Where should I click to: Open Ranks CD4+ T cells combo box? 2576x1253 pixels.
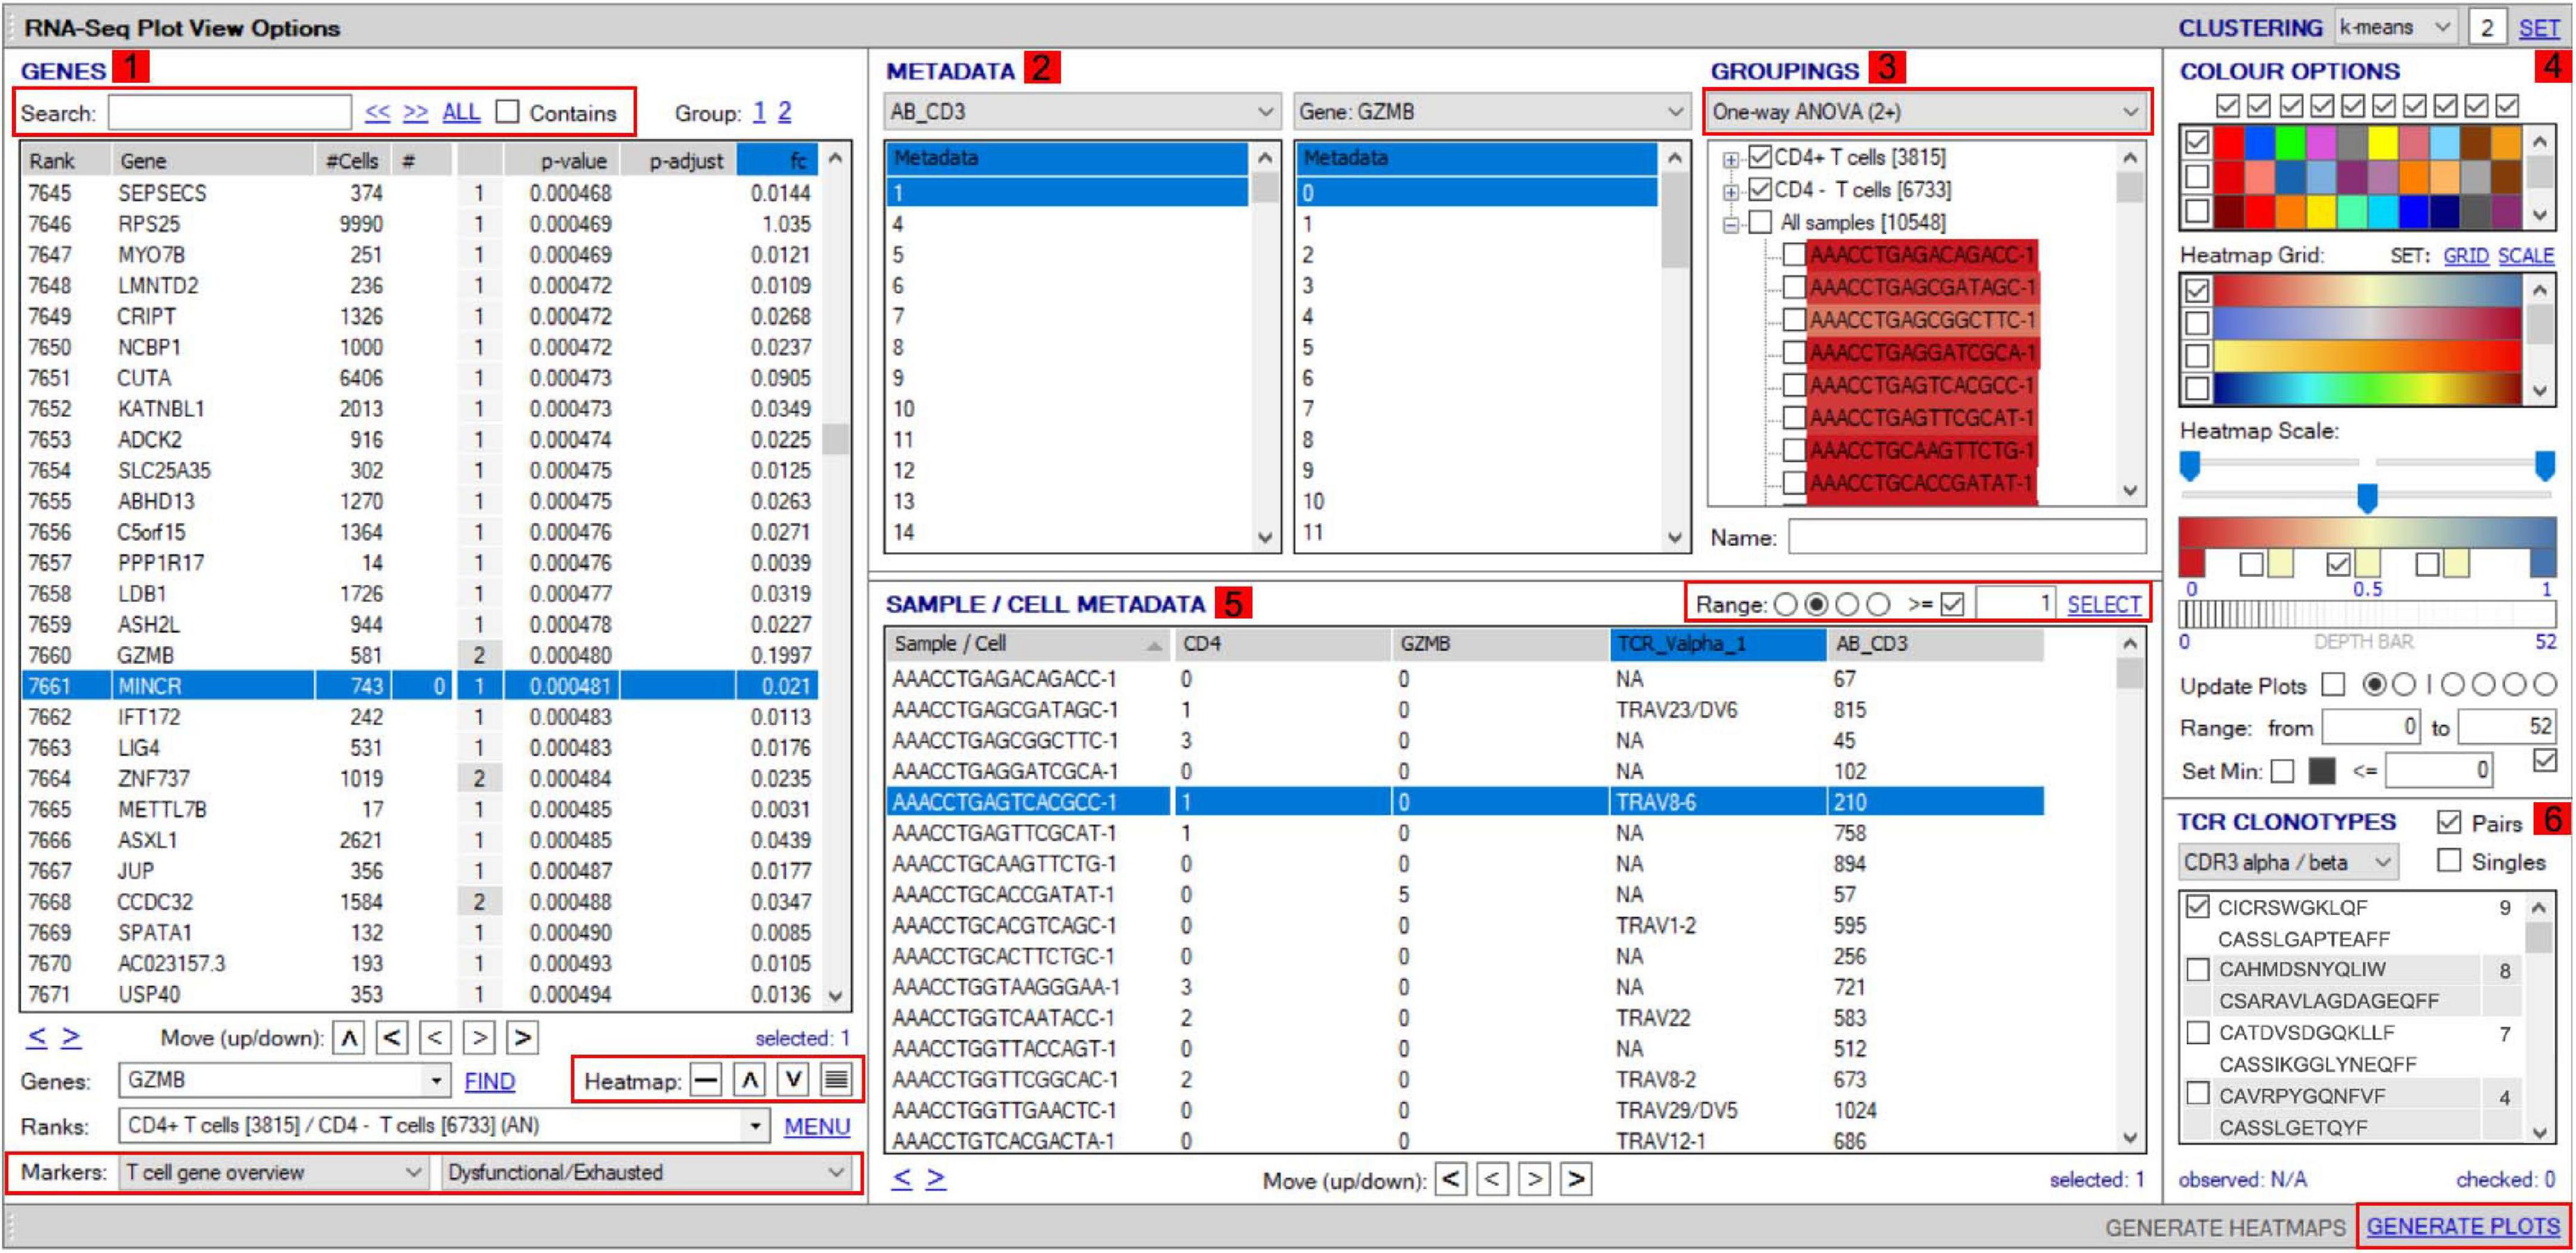[444, 1126]
